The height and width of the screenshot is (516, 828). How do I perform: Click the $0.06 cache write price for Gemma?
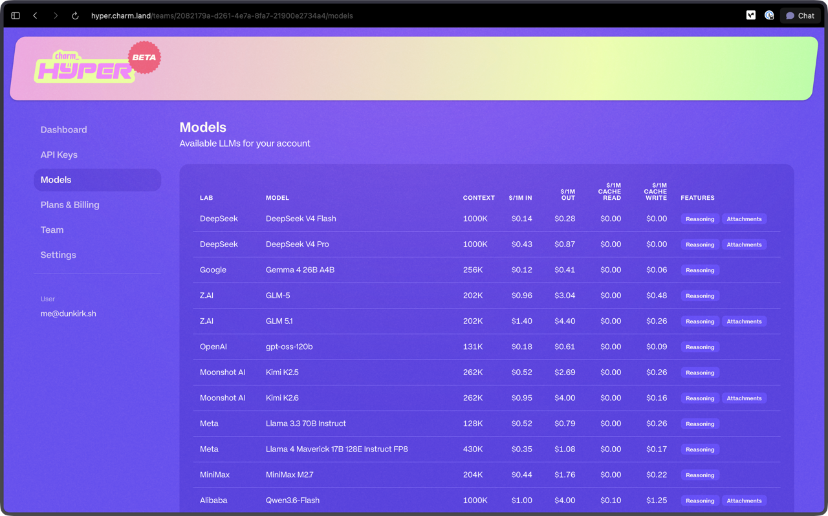coord(657,270)
